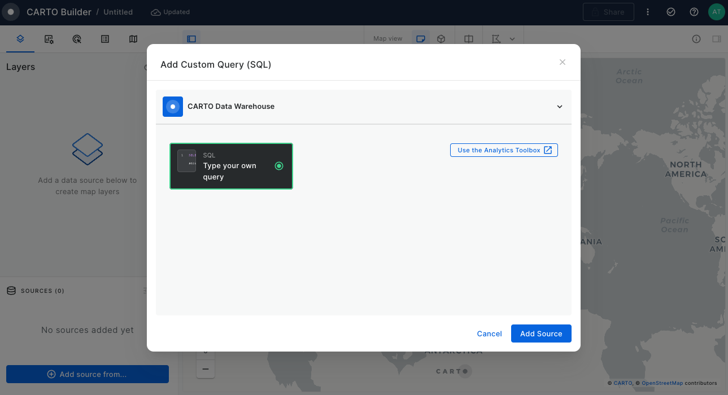
Task: Click the AT user avatar
Action: [x=716, y=12]
